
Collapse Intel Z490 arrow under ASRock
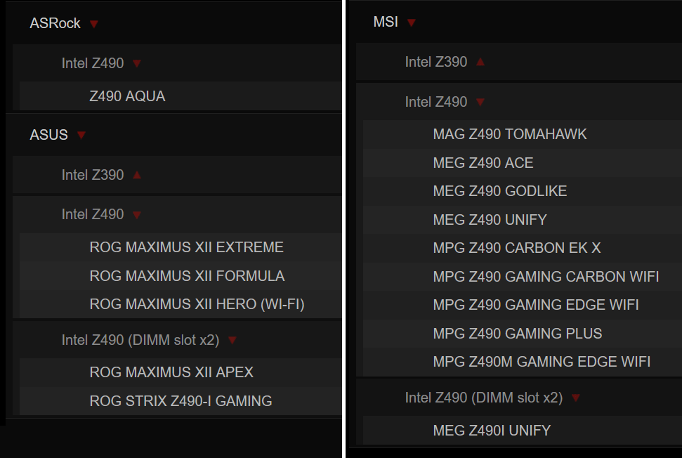point(137,64)
